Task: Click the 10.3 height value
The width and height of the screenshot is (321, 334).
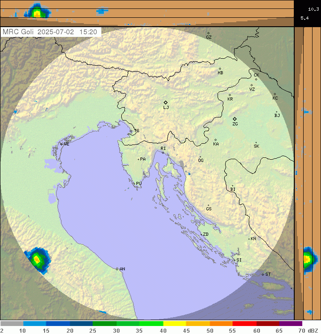Action: click(313, 9)
